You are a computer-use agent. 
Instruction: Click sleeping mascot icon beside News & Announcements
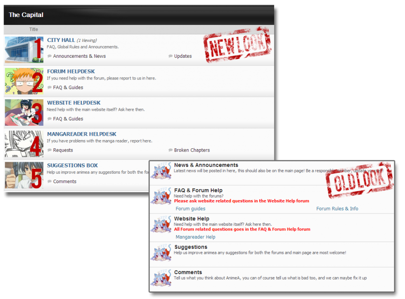coord(161,171)
